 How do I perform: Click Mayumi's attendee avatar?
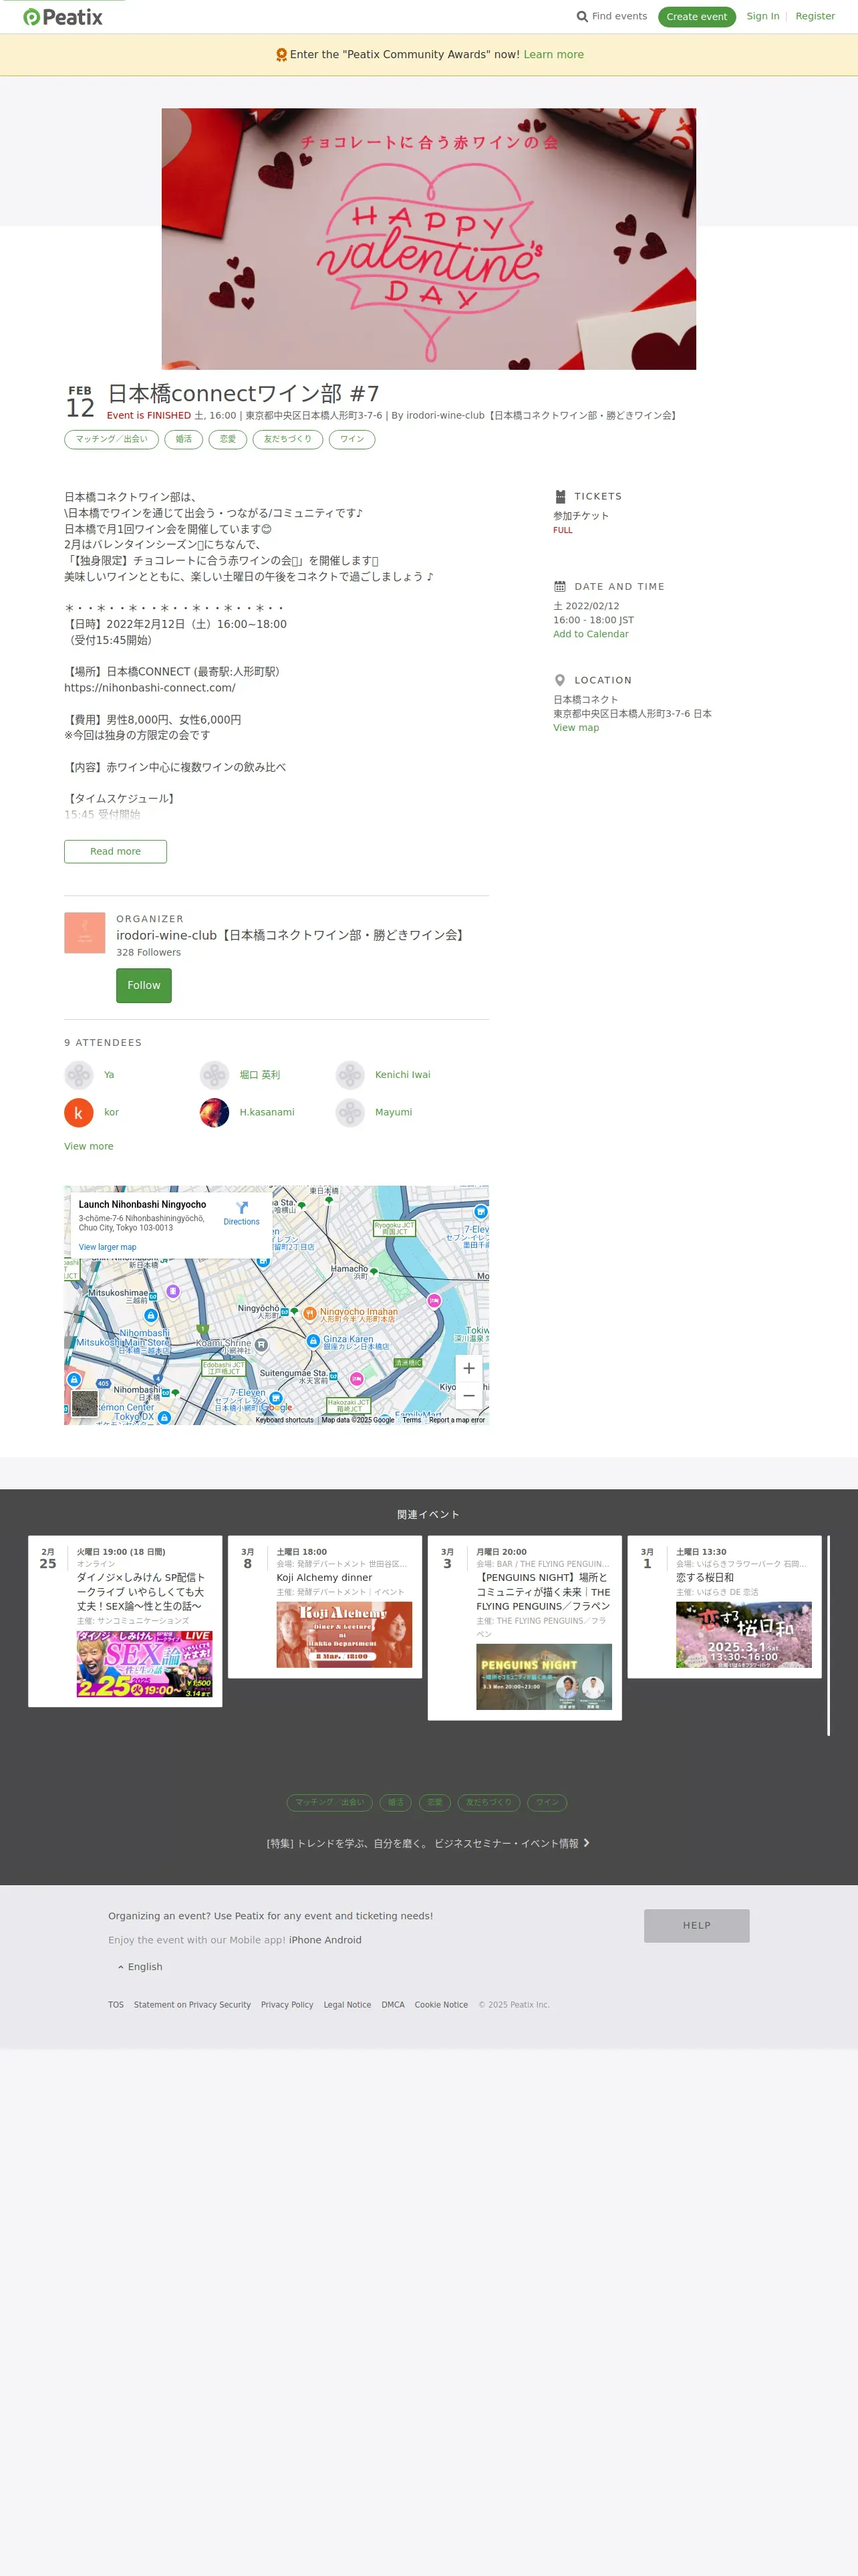pyautogui.click(x=349, y=1112)
